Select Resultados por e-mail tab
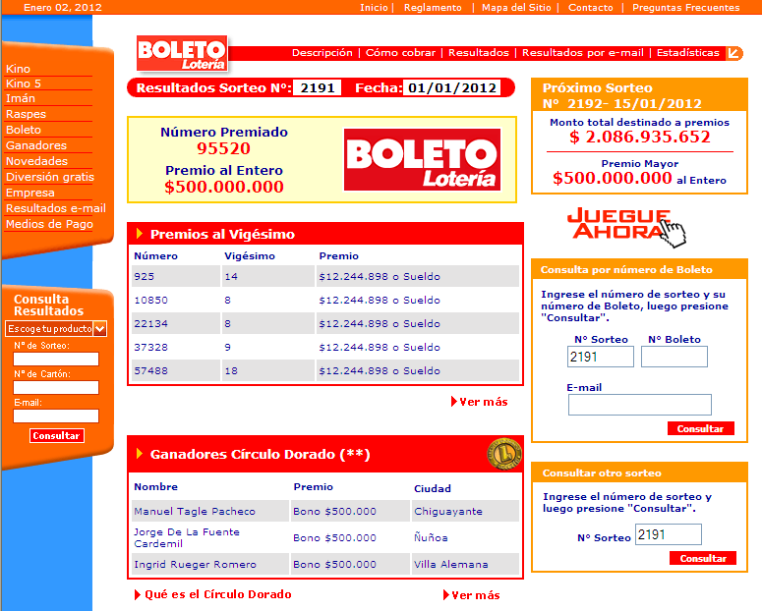The image size is (762, 611). pyautogui.click(x=583, y=52)
